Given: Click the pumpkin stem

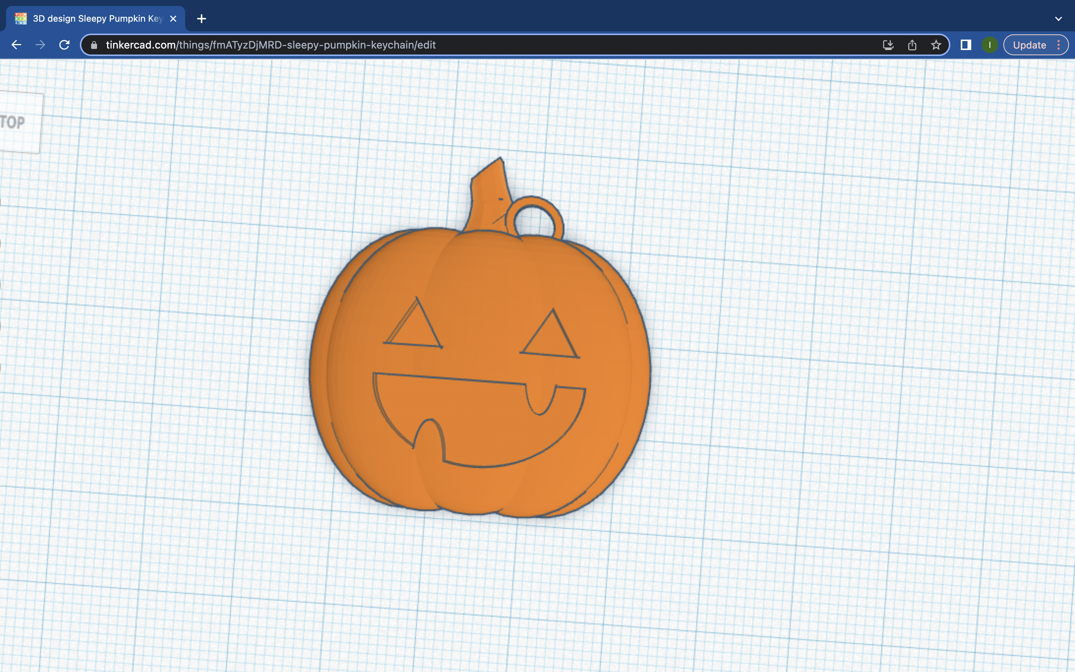Looking at the screenshot, I should [x=489, y=196].
